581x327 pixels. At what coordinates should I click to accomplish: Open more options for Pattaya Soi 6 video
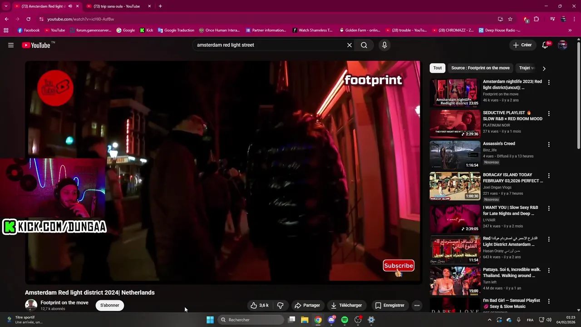(549, 270)
